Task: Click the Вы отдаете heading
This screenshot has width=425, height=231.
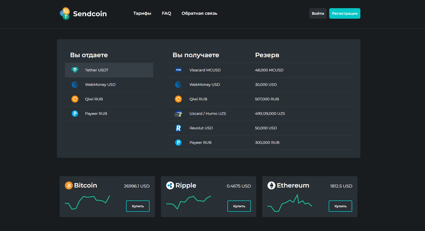Action: pos(89,55)
